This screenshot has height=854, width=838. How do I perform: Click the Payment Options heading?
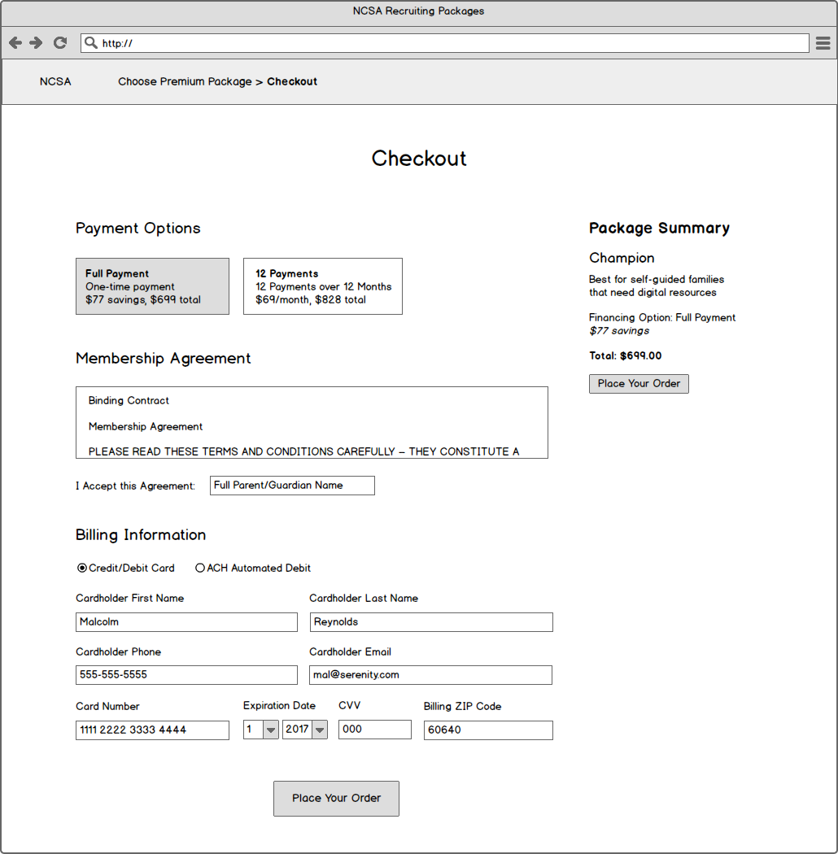137,229
